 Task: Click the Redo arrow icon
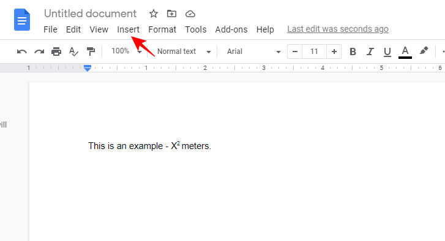click(x=39, y=52)
